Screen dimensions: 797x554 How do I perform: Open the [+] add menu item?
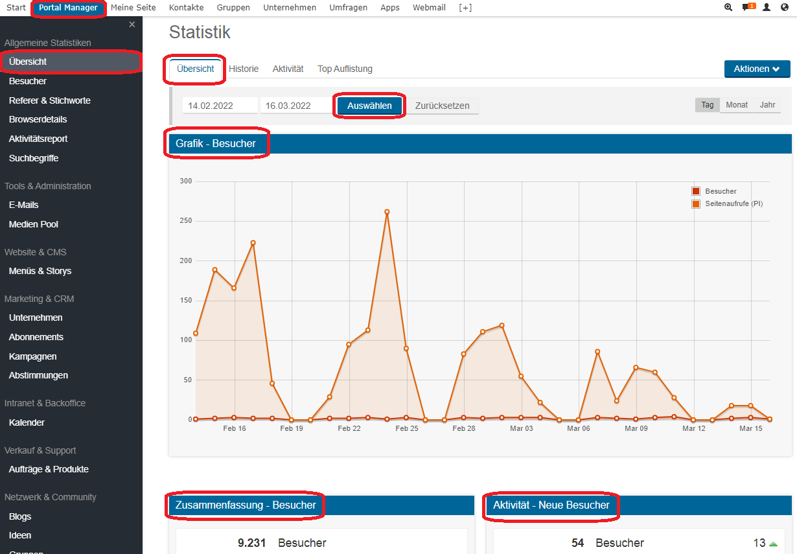click(x=465, y=8)
